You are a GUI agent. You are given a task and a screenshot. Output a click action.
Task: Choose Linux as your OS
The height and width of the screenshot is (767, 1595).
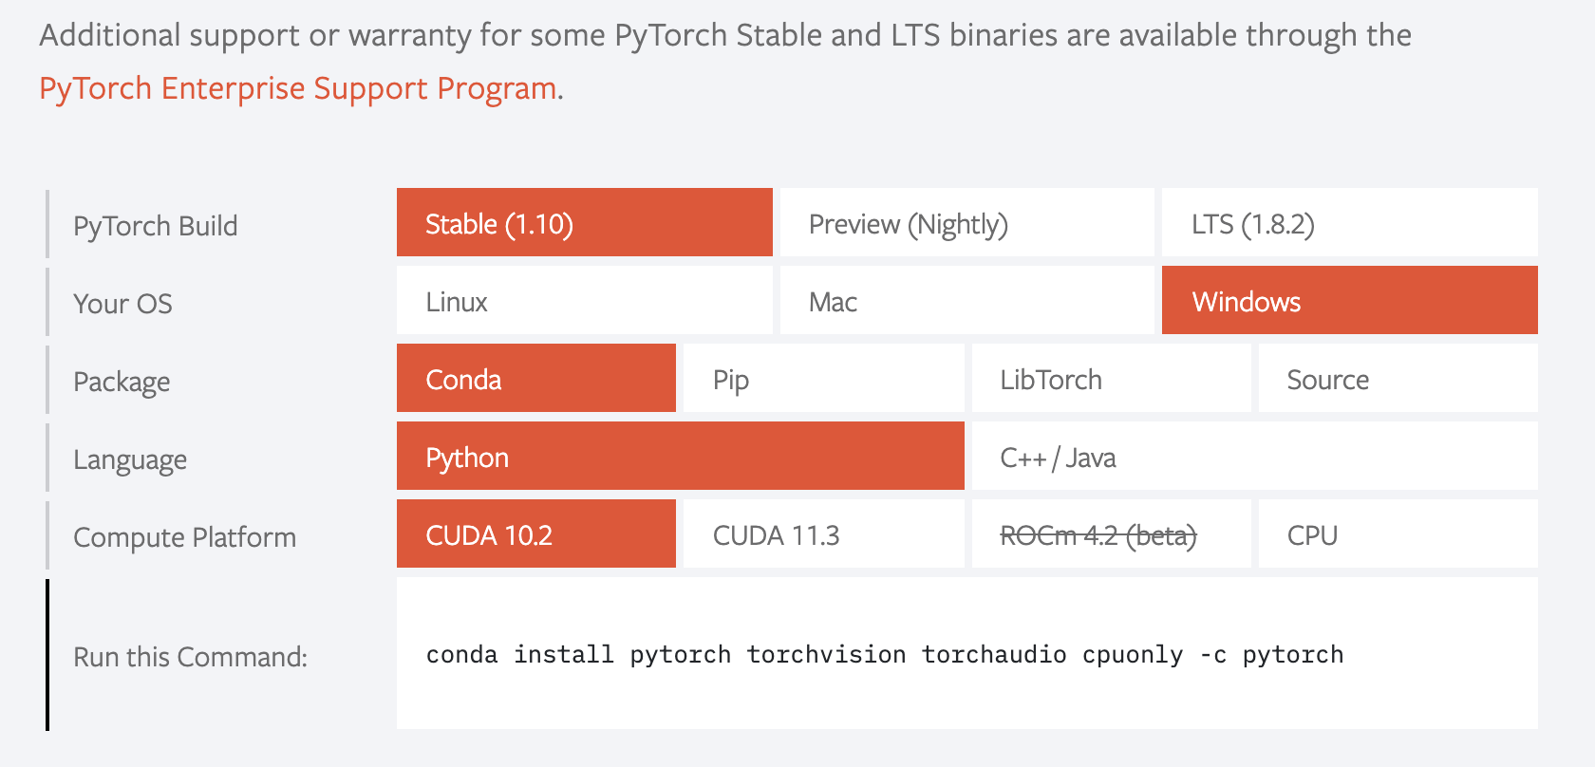pyautogui.click(x=583, y=300)
